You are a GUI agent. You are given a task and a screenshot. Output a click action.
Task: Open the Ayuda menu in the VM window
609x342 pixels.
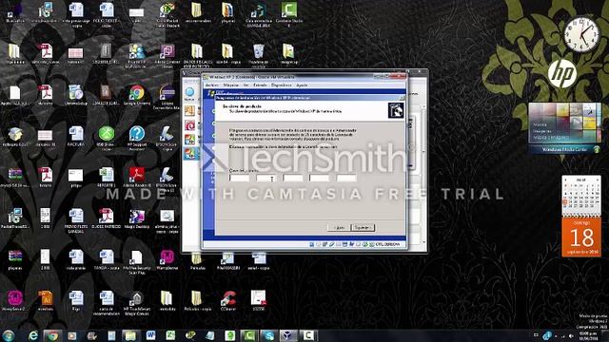(302, 85)
